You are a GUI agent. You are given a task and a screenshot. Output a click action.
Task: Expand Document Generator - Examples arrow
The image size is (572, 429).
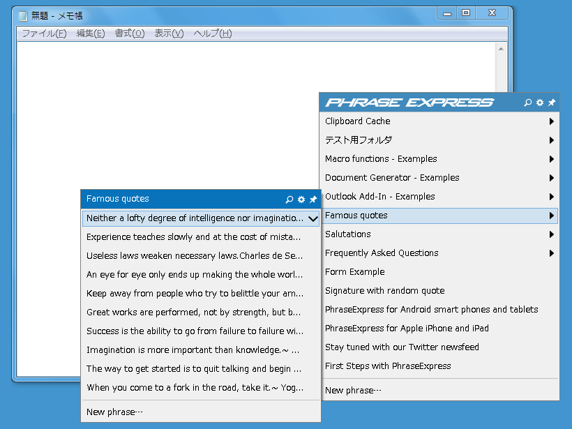point(552,178)
